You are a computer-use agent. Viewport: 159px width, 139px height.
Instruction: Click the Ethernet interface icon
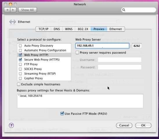12,22
